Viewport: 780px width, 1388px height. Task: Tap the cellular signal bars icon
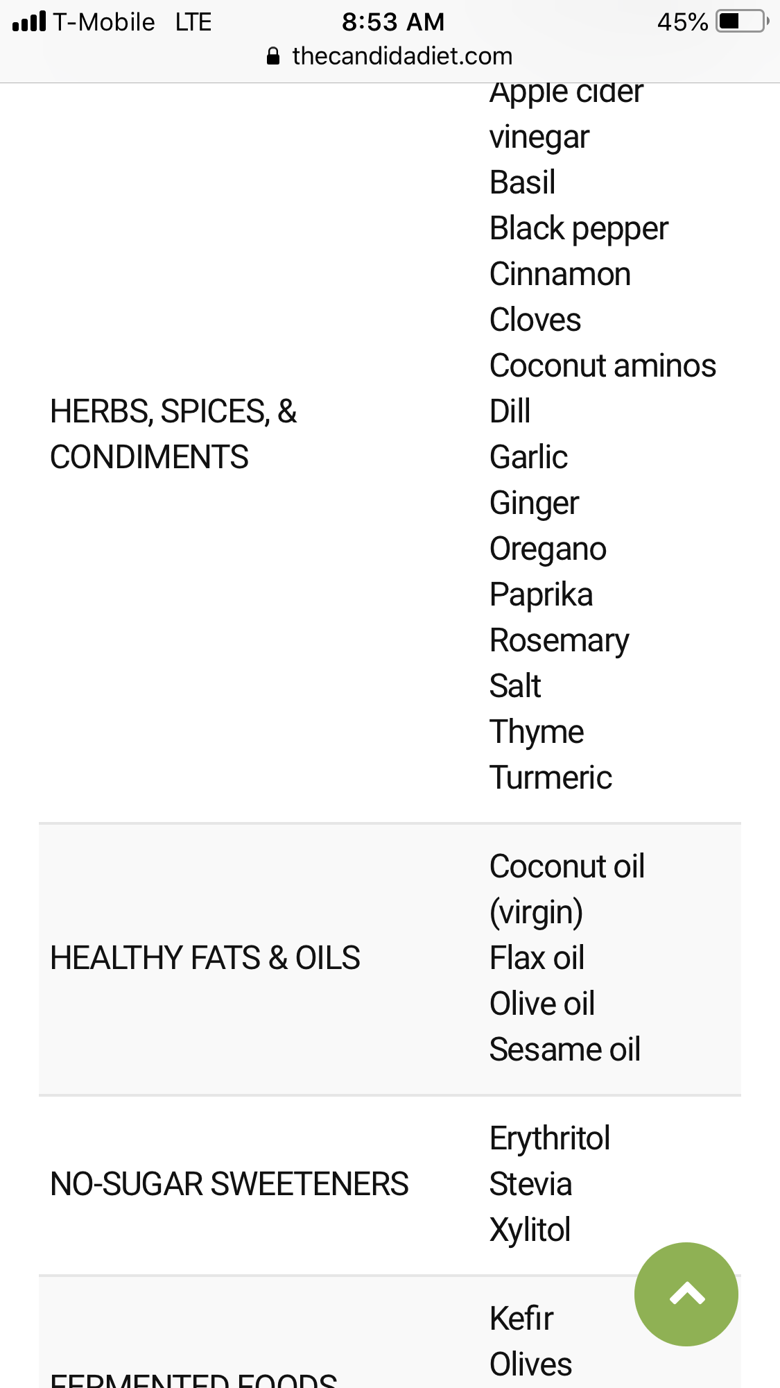29,22
